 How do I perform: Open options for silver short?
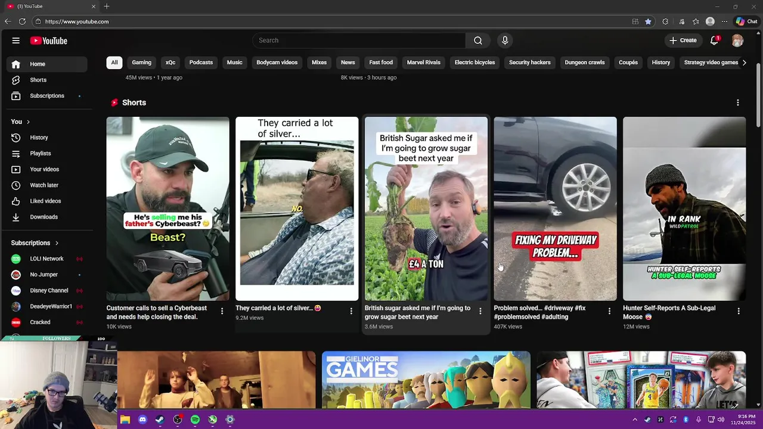351,311
